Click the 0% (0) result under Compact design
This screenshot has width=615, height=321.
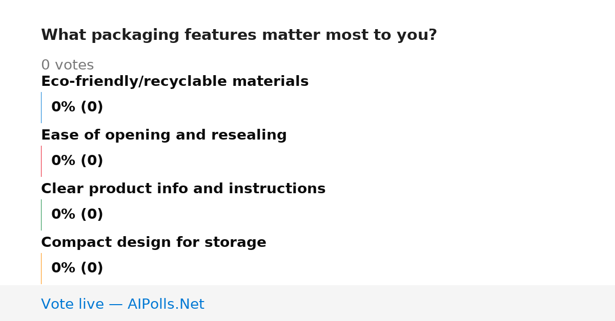point(77,268)
